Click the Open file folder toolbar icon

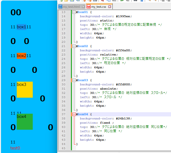66,1
